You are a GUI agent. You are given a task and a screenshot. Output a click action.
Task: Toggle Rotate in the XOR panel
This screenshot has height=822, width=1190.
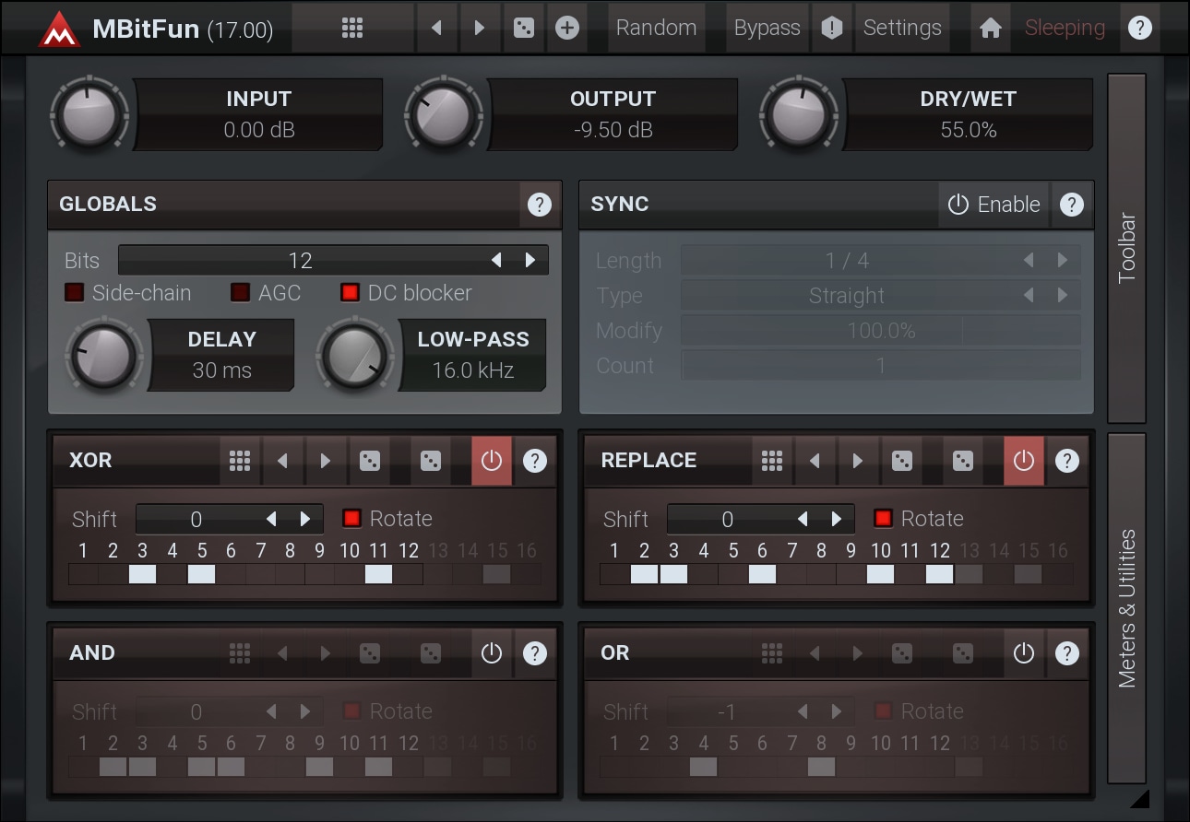click(x=351, y=519)
